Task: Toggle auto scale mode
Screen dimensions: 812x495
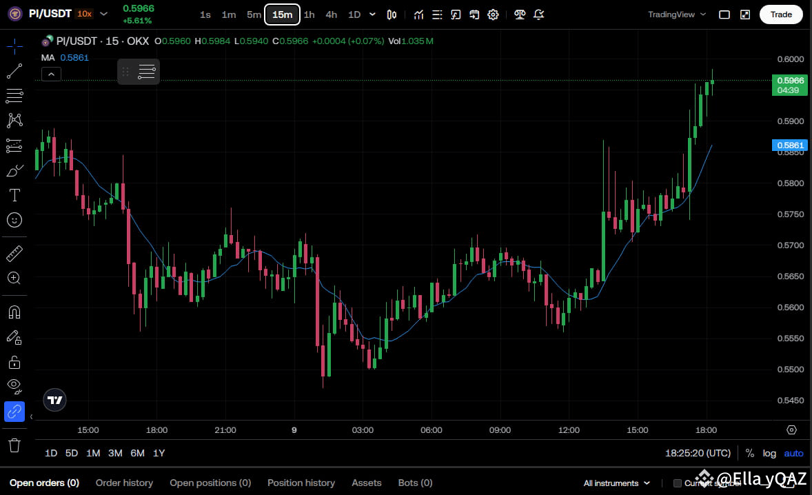Action: point(793,453)
